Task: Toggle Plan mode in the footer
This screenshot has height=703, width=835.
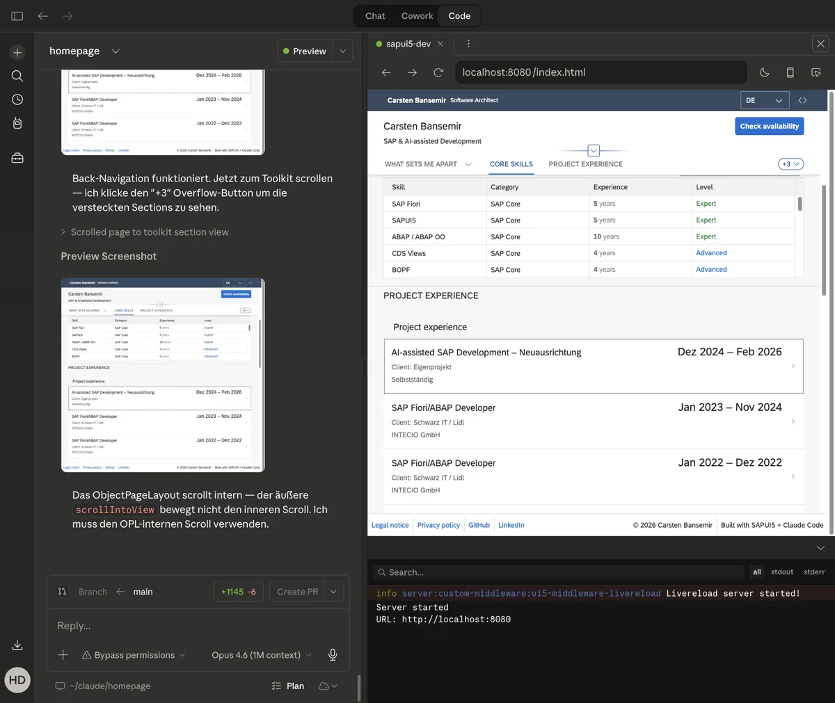Action: pyautogui.click(x=287, y=686)
